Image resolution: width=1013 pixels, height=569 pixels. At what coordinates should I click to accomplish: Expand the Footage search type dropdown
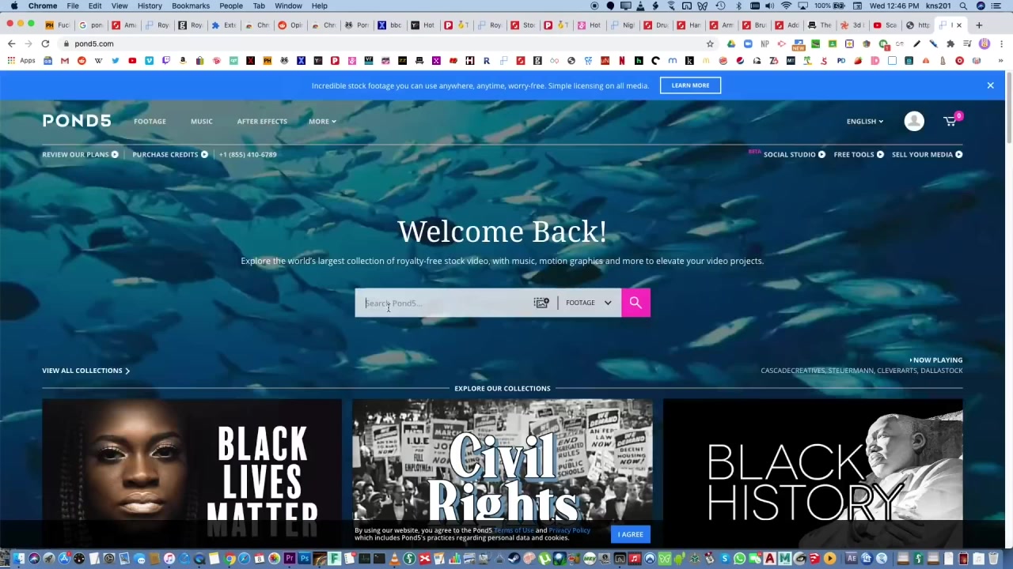[589, 303]
